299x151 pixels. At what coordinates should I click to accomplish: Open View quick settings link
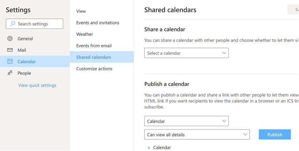pyautogui.click(x=37, y=85)
